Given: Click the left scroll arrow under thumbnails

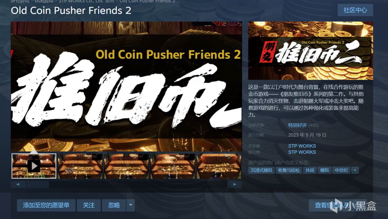Looking at the screenshot, I should click(18, 184).
